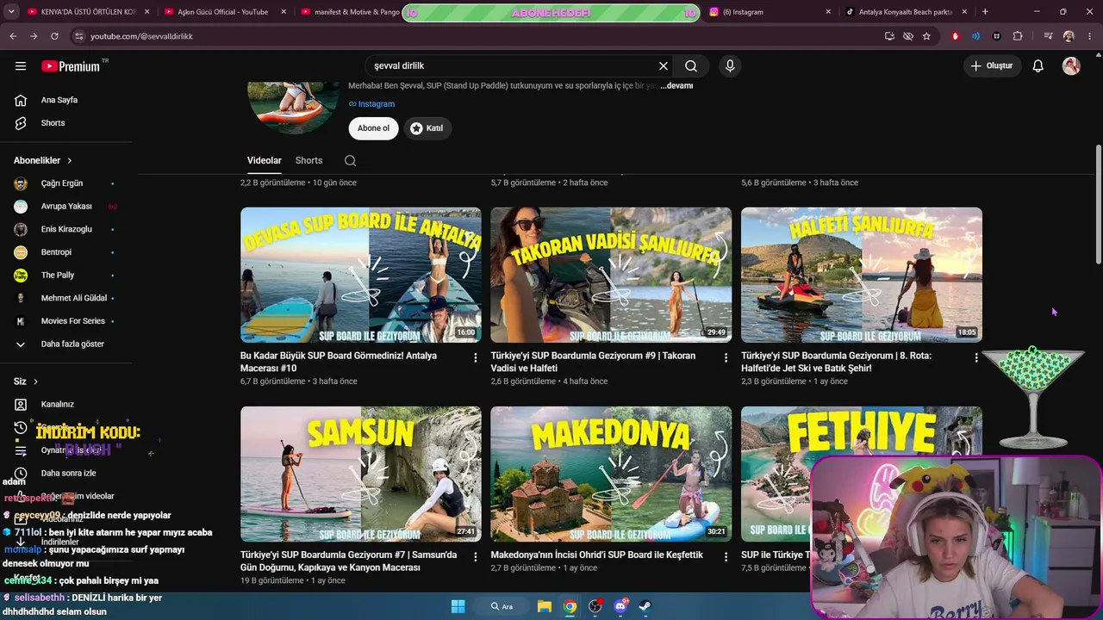This screenshot has height=620, width=1103.
Task: Open the browser extensions puzzle icon
Action: [x=1018, y=36]
